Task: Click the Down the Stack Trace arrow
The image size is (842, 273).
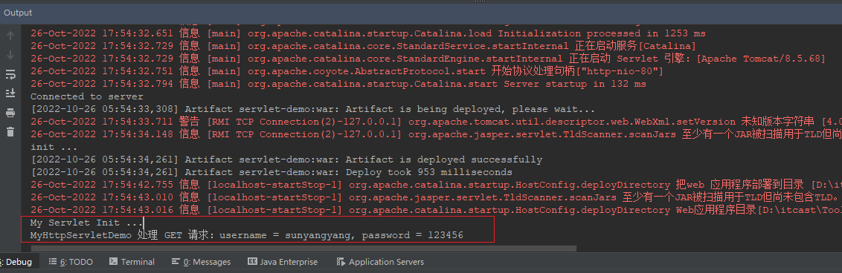Action: pos(10,55)
